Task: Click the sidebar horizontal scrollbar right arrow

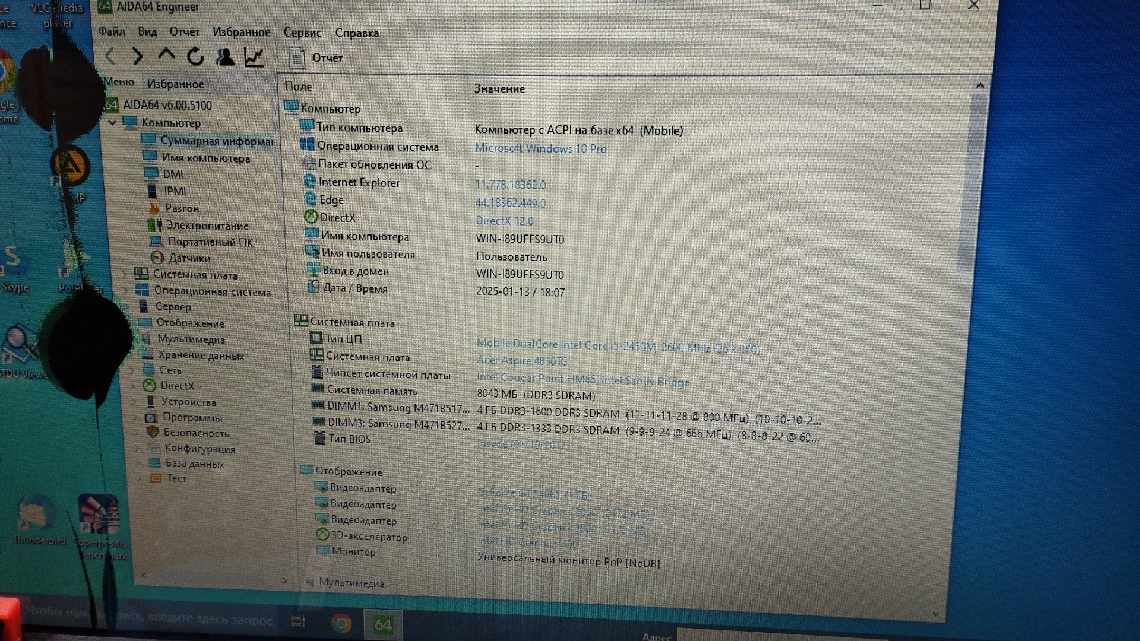Action: pos(284,580)
